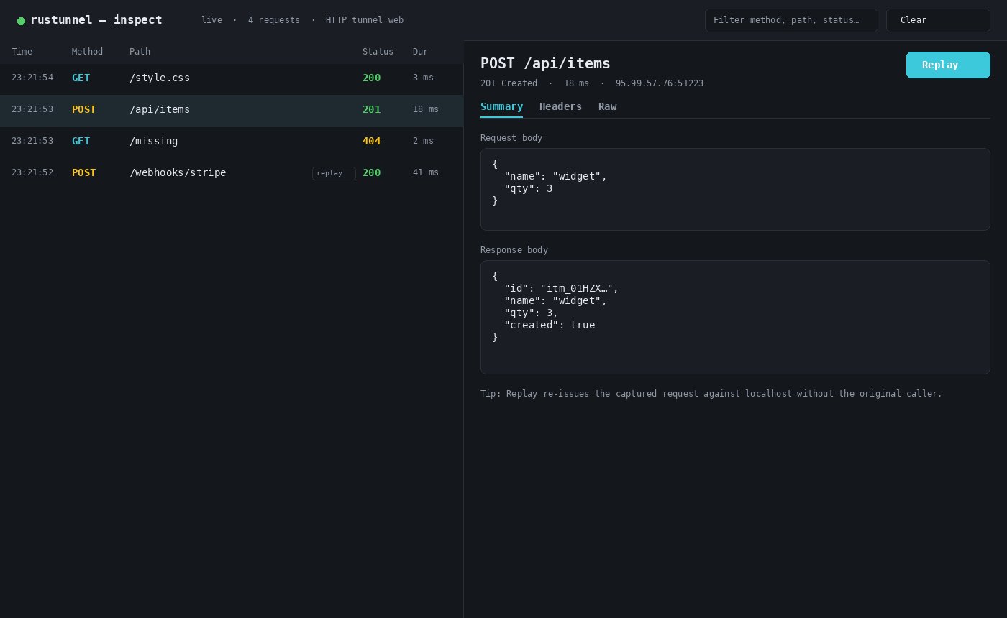Click the Dur column header

click(420, 52)
